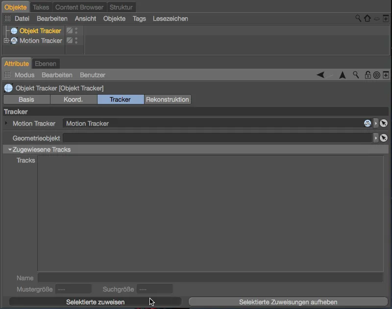Collapse the Zugewiesene Tracks section
The image size is (392, 309).
(10, 150)
